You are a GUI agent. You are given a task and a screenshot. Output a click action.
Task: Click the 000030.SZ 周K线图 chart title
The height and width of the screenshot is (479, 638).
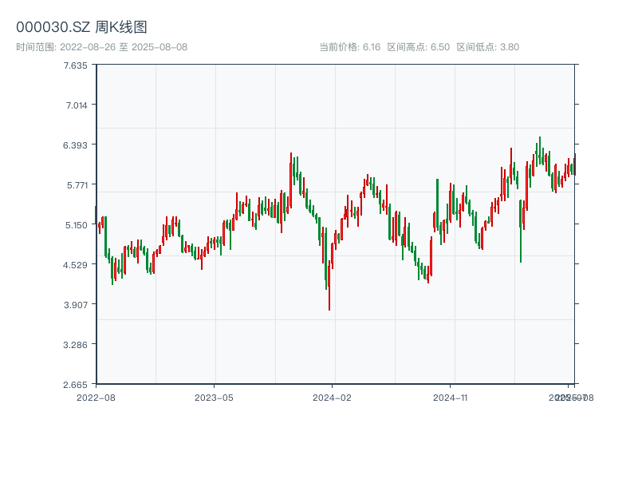coord(81,27)
